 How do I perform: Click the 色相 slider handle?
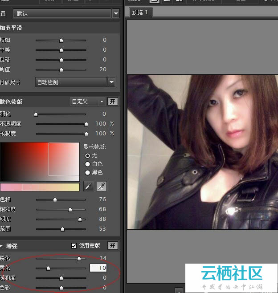pos(55,200)
